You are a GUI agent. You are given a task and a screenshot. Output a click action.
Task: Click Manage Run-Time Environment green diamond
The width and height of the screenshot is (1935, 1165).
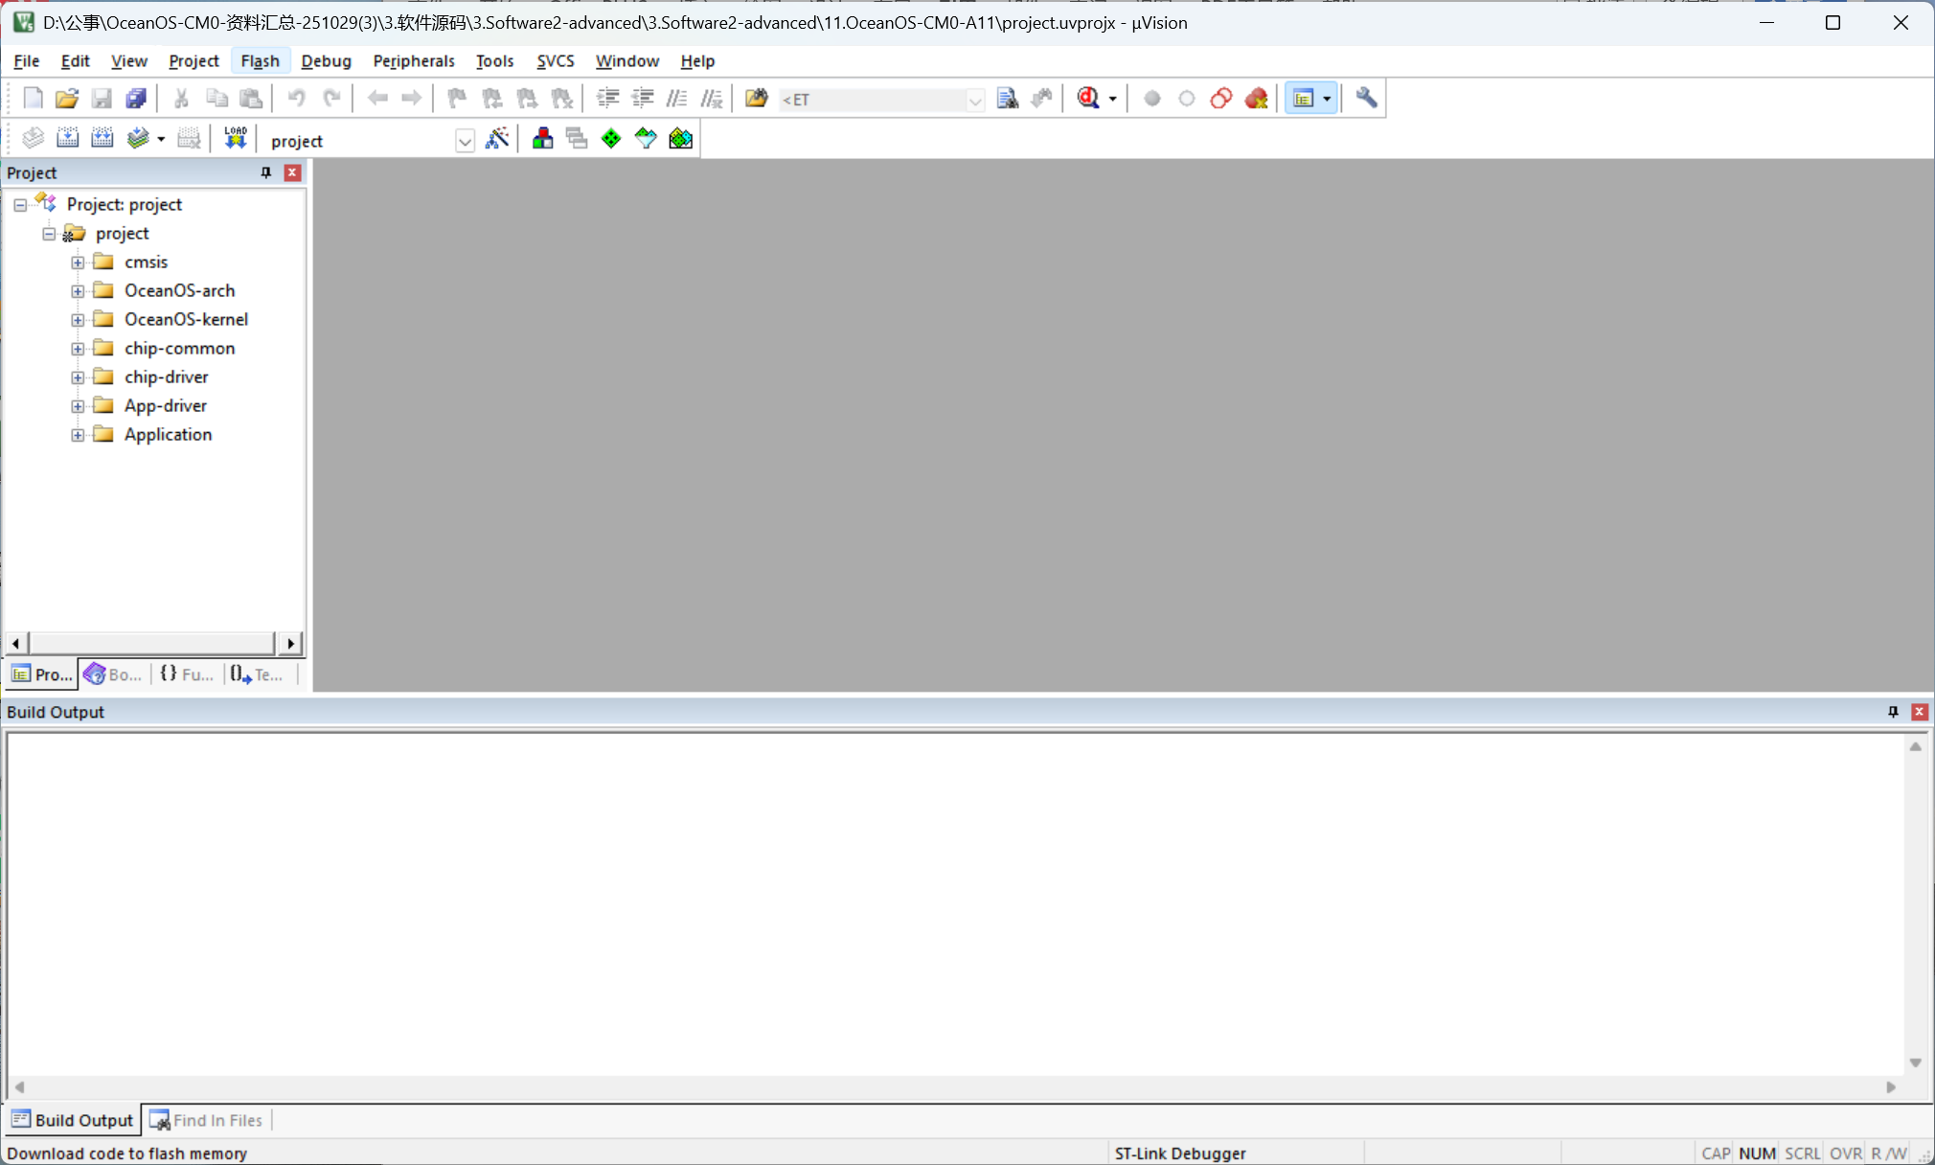pos(611,139)
